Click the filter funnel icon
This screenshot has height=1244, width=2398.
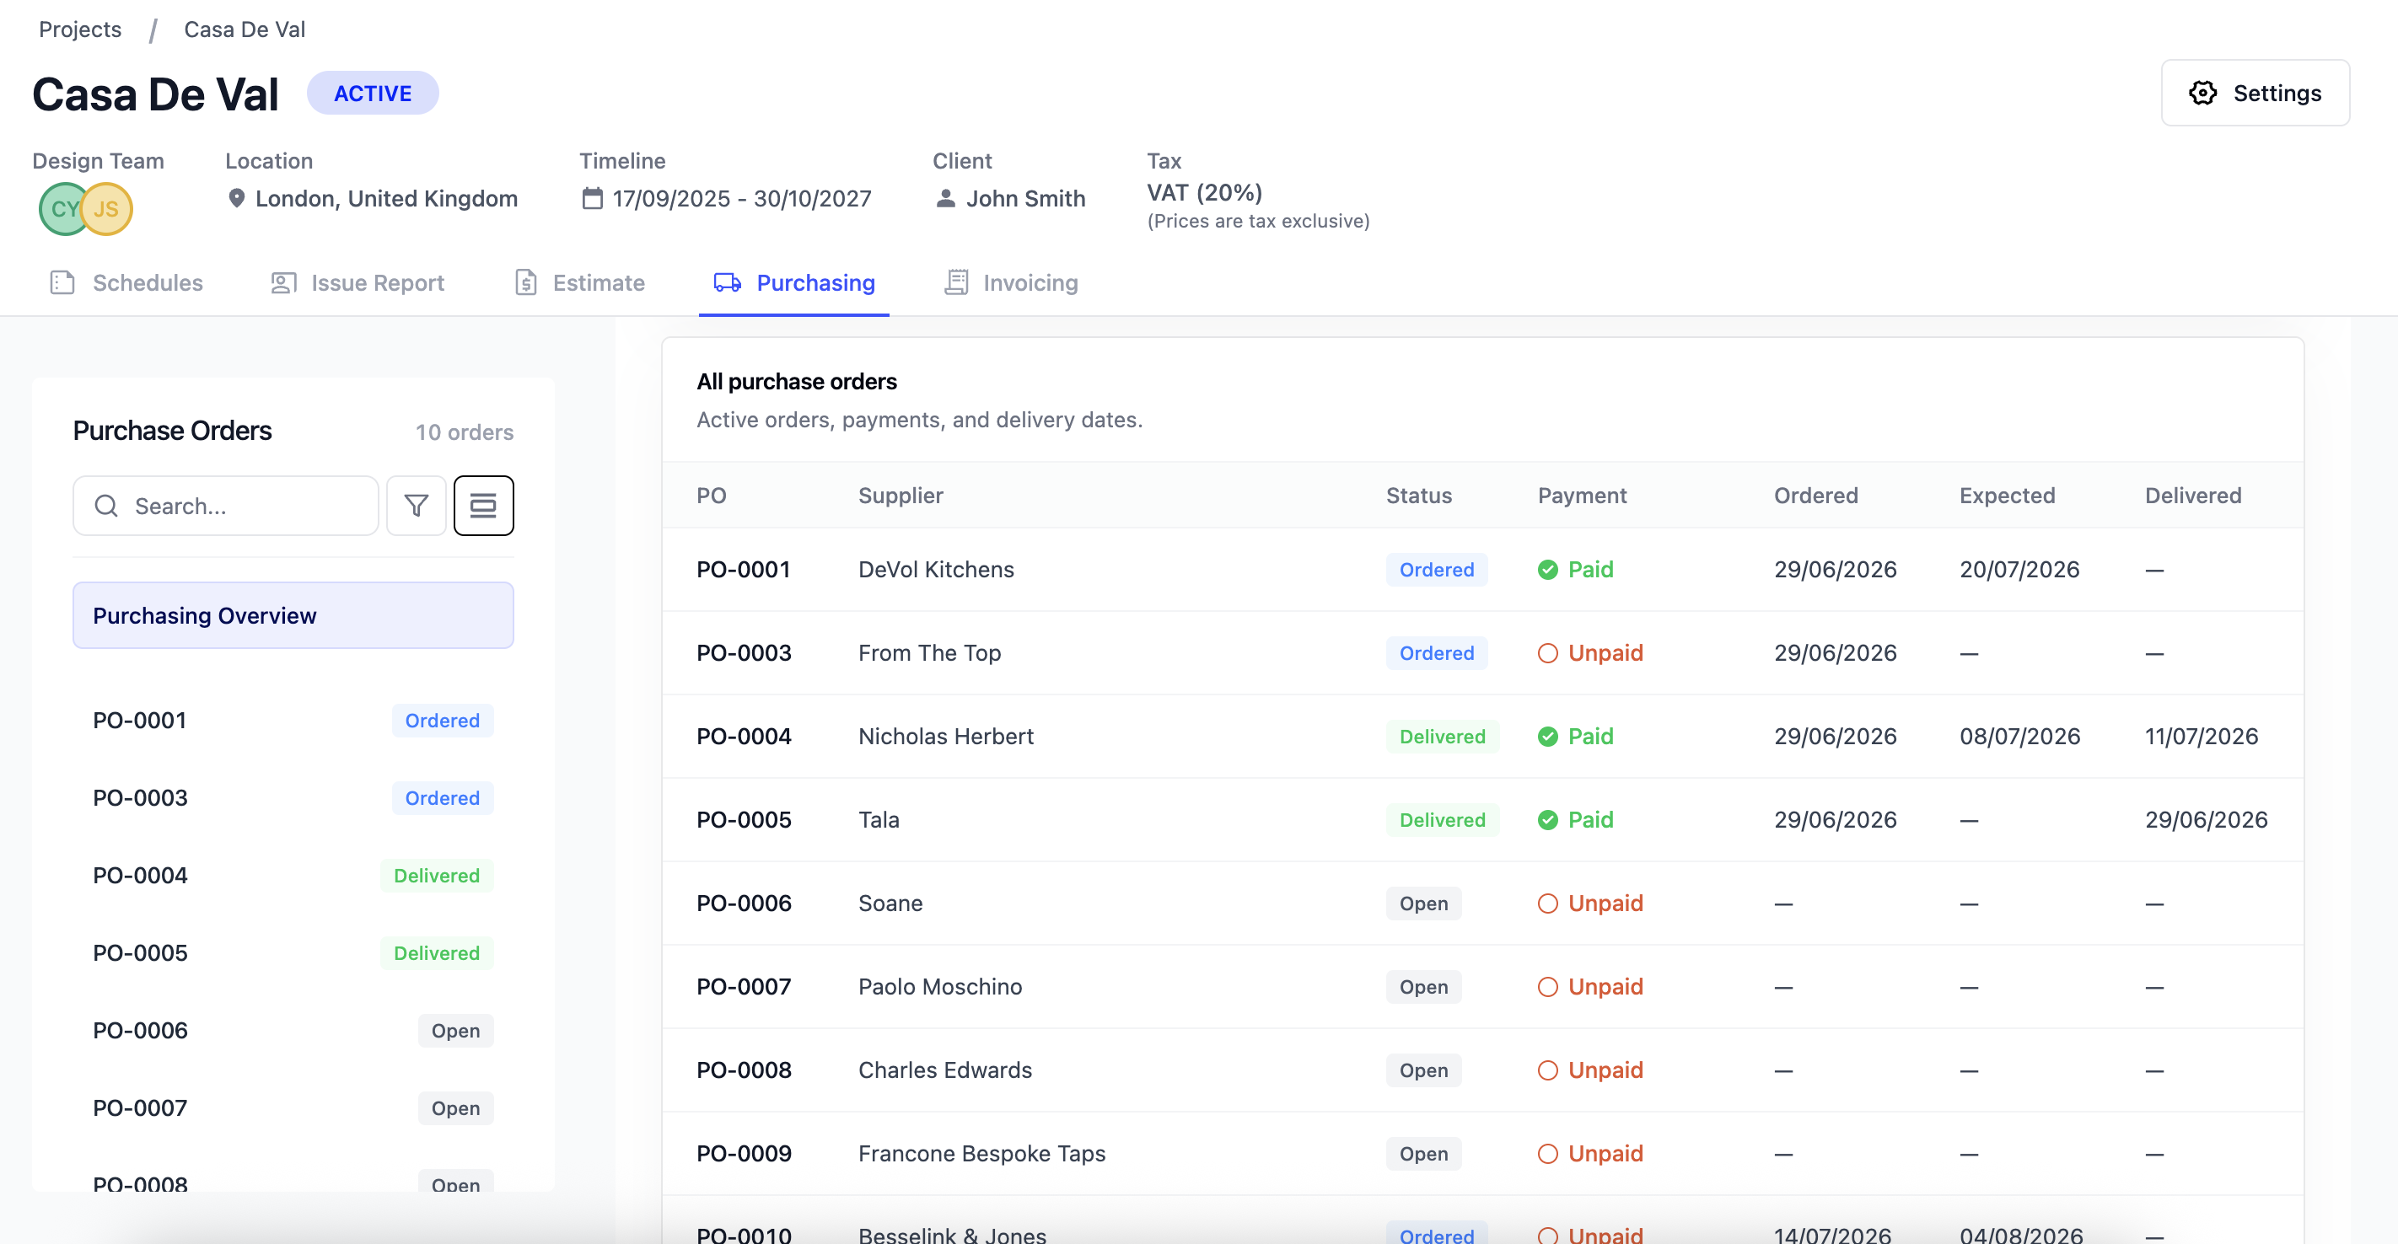[x=417, y=505]
